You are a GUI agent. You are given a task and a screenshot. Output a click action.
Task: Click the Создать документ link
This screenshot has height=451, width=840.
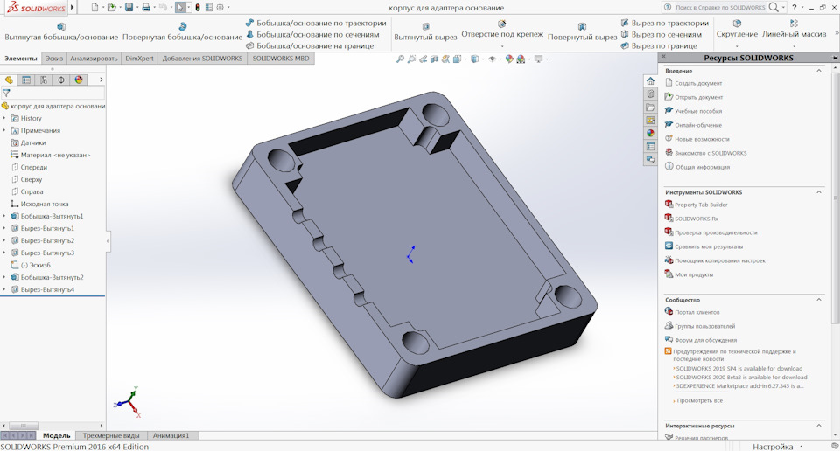(x=698, y=83)
